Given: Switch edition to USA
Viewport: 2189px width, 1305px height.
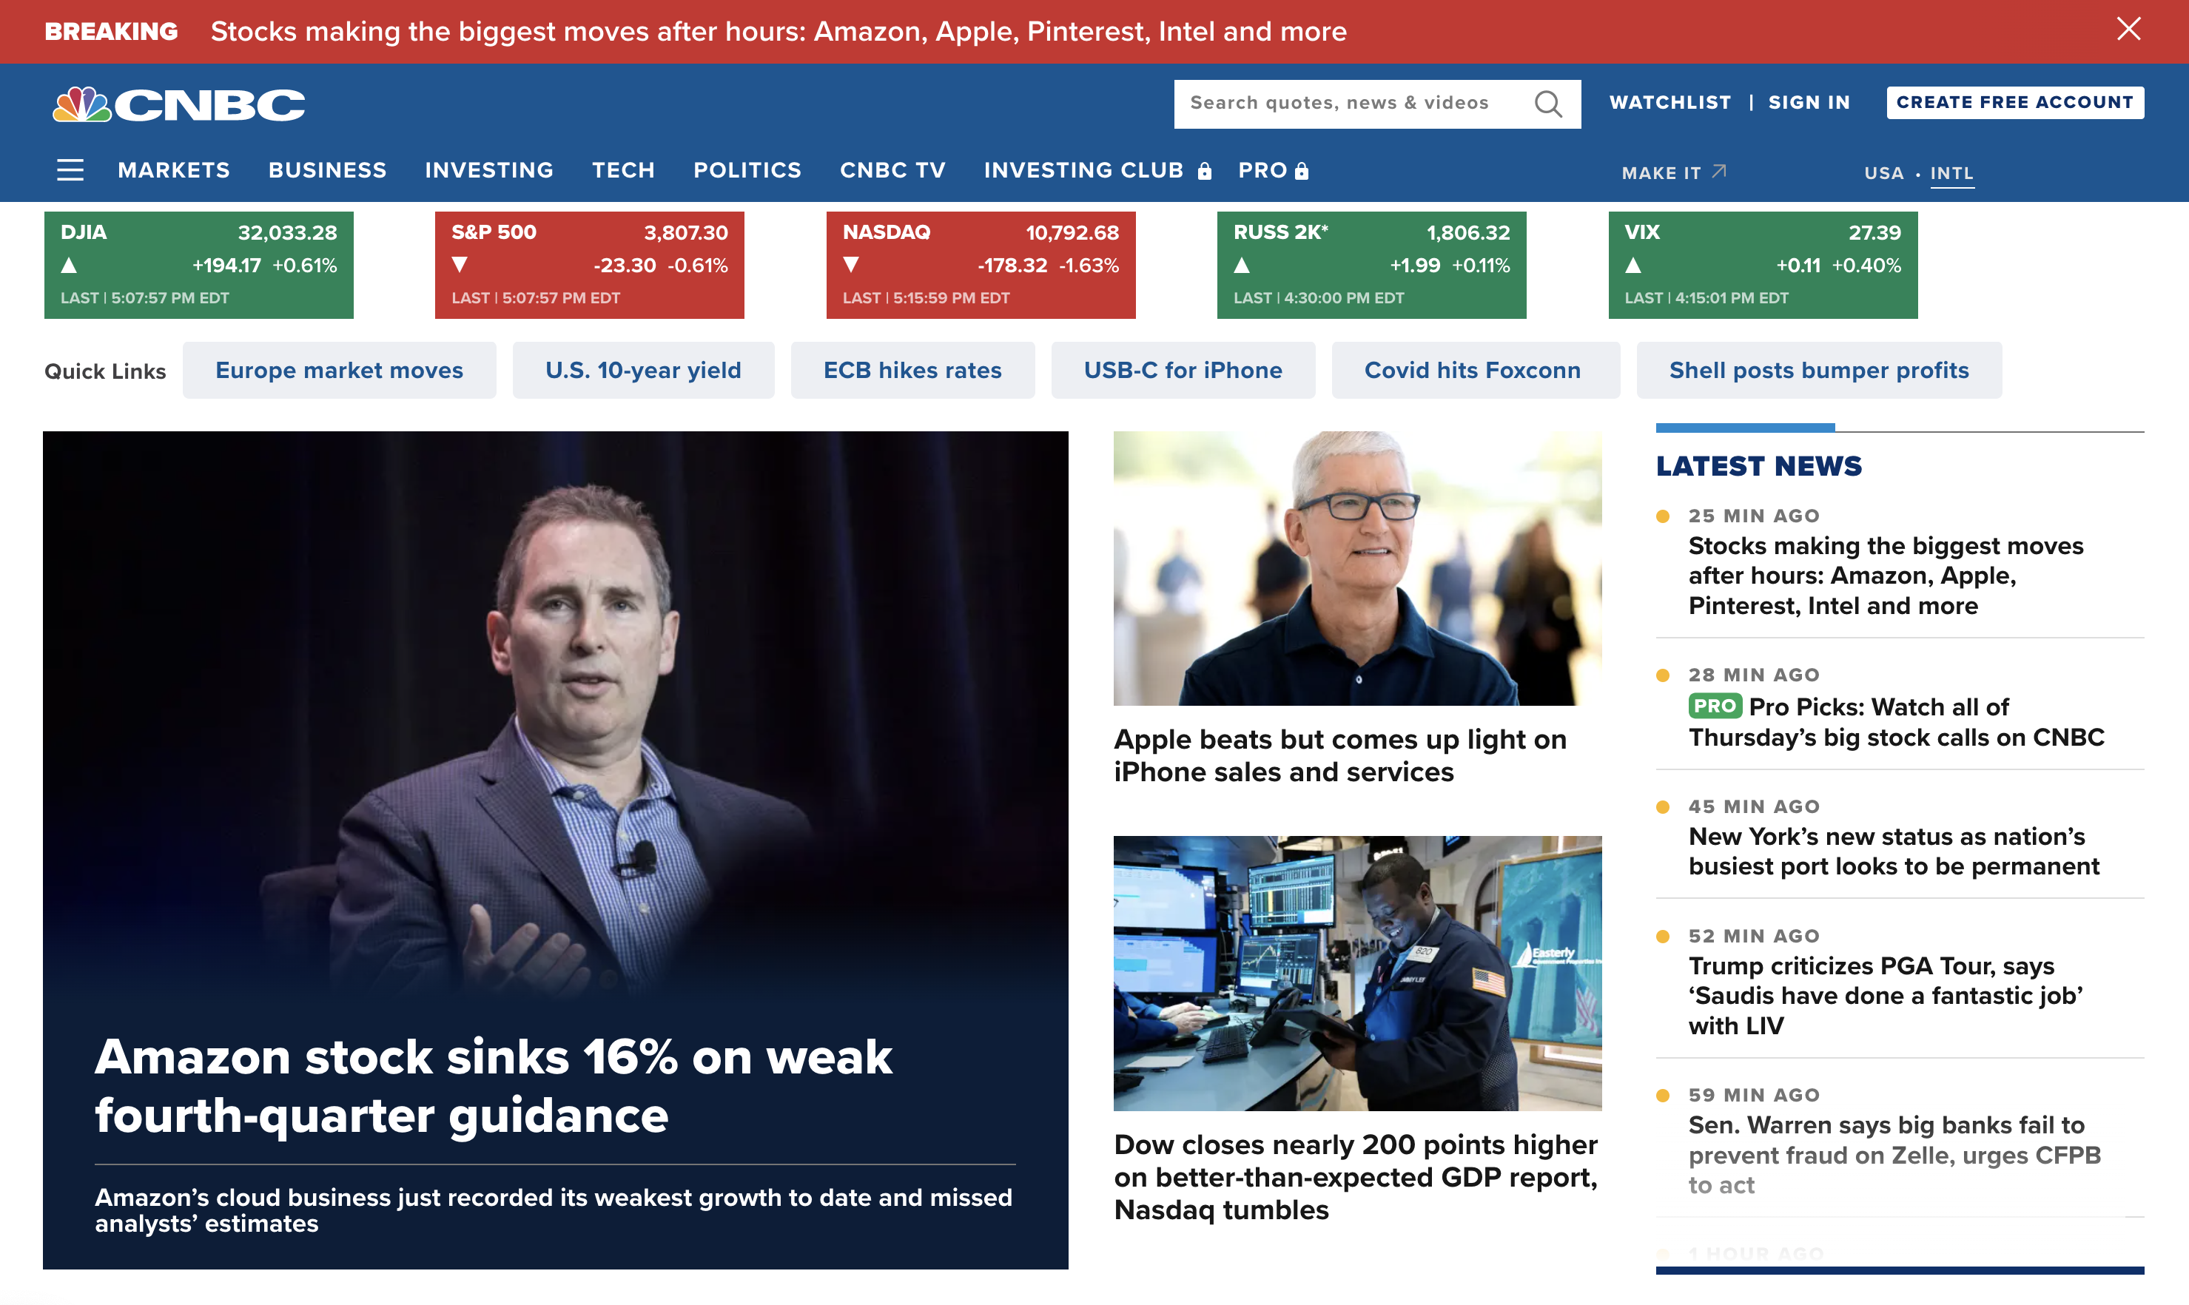Looking at the screenshot, I should pyautogui.click(x=1884, y=173).
